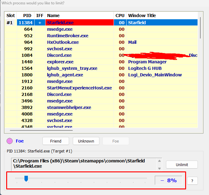This screenshot has height=195, width=209.
Task: Click the IFF column header
Action: 40,16
